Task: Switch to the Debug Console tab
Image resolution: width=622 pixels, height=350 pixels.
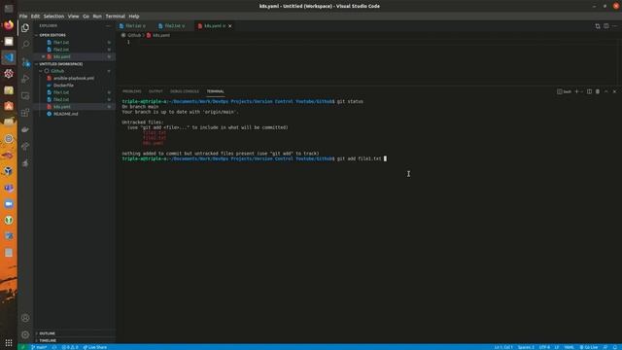Action: pyautogui.click(x=185, y=91)
